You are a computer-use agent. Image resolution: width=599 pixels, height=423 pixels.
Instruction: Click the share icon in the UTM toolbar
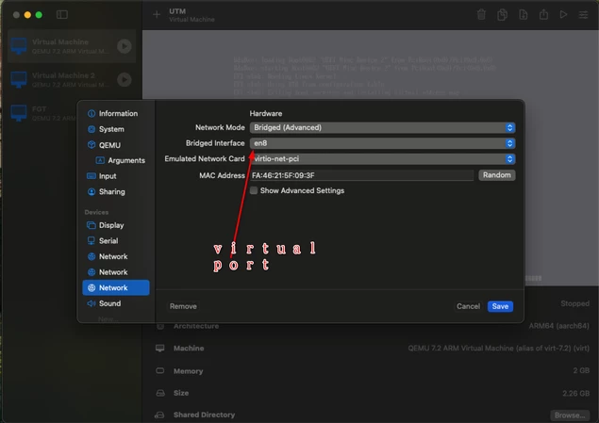click(x=543, y=14)
